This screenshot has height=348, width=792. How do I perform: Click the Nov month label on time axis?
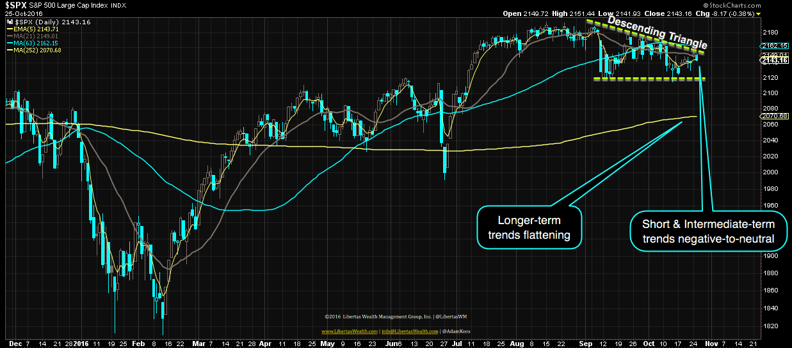pos(711,342)
